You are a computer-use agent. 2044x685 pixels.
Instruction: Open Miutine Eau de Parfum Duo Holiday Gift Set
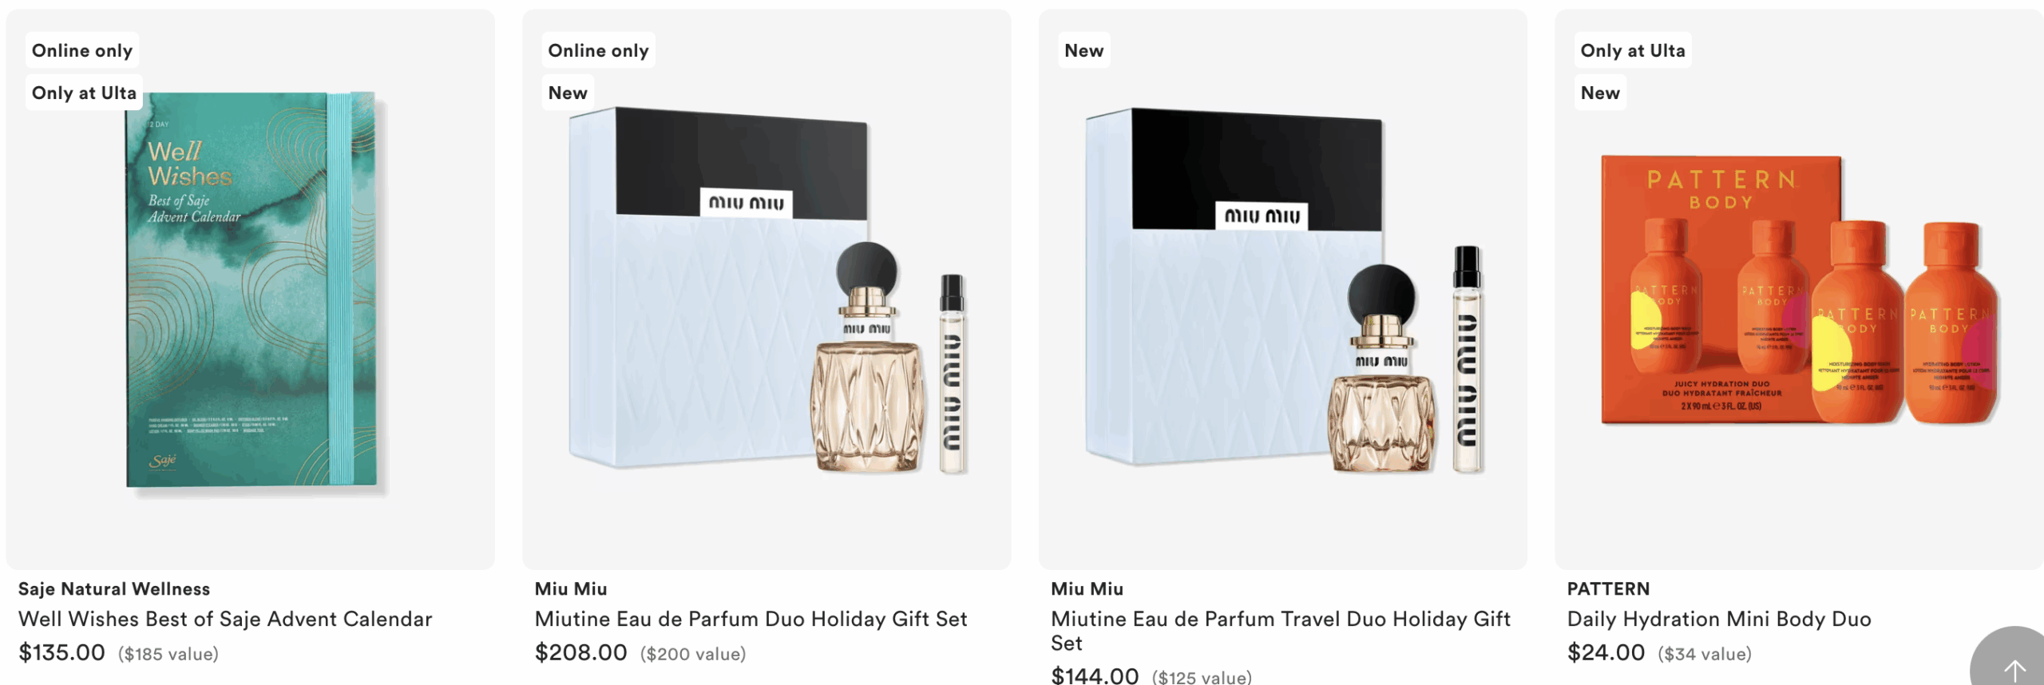click(x=751, y=619)
